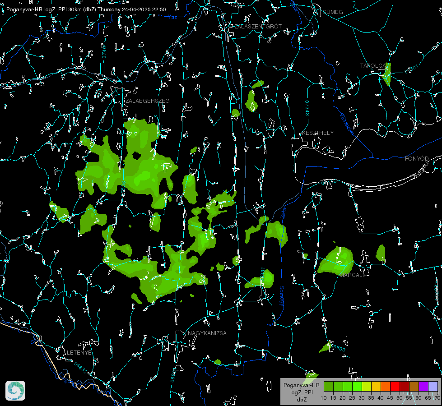Screen dimensions: 442x406
Task: Select the 40–45 dBZ orange swatch
Action: coord(386,386)
